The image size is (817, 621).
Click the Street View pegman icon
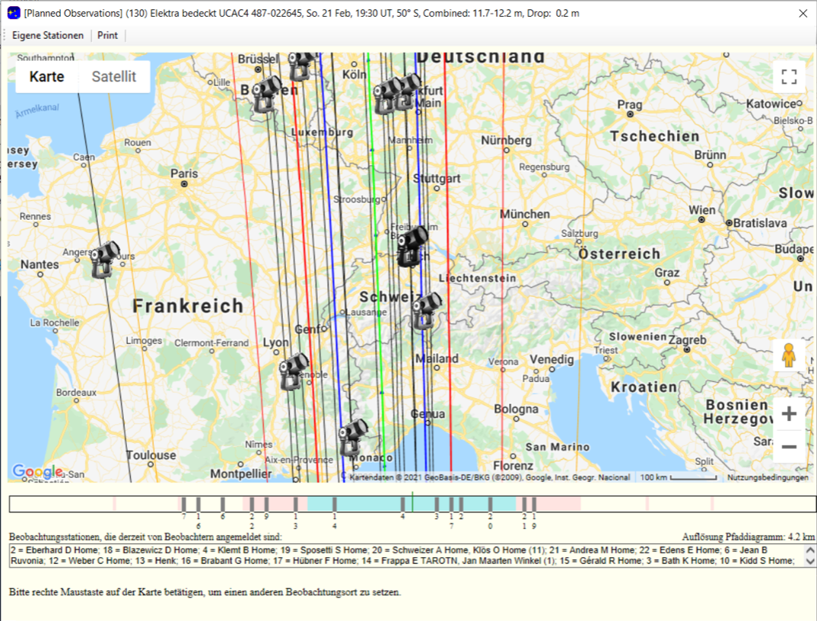coord(789,355)
